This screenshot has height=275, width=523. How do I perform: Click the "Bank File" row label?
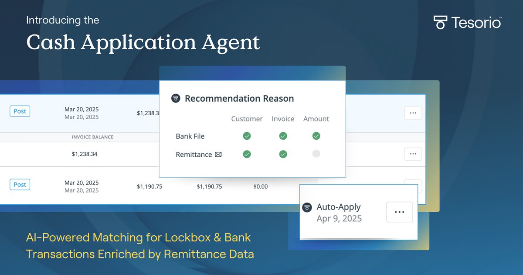point(190,136)
